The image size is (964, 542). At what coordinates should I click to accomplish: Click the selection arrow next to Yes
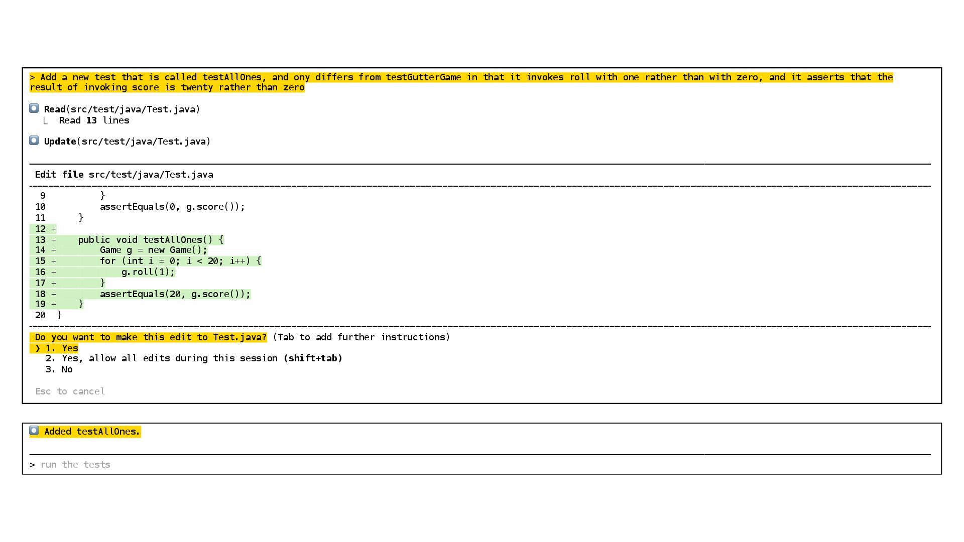(x=38, y=348)
